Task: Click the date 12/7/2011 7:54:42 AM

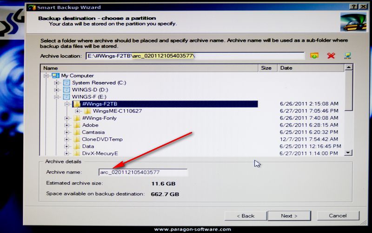Action: 309,139
